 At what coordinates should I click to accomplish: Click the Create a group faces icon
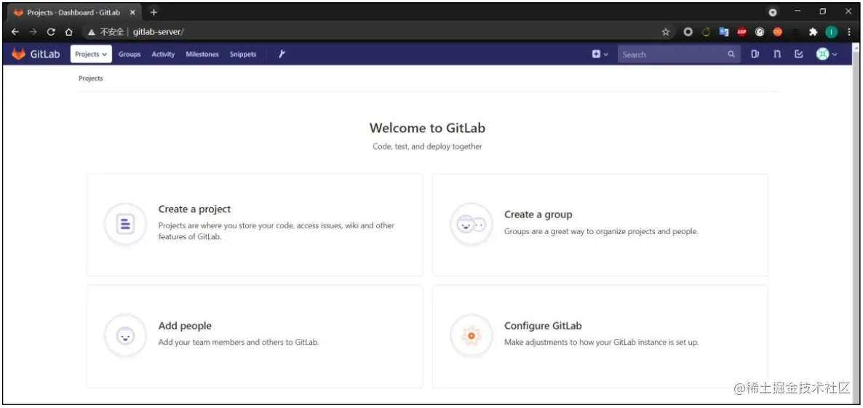tap(471, 224)
